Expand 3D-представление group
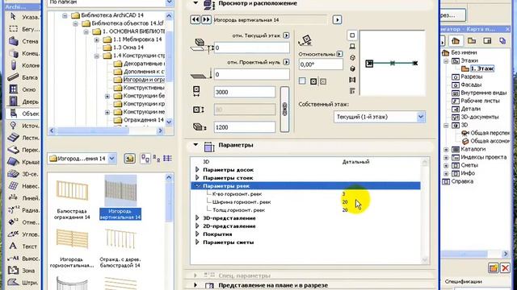This screenshot has width=517, height=290. point(197,218)
